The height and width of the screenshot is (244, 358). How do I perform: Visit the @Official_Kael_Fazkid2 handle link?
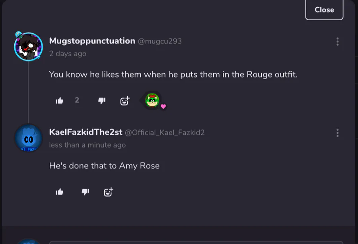coord(165,133)
